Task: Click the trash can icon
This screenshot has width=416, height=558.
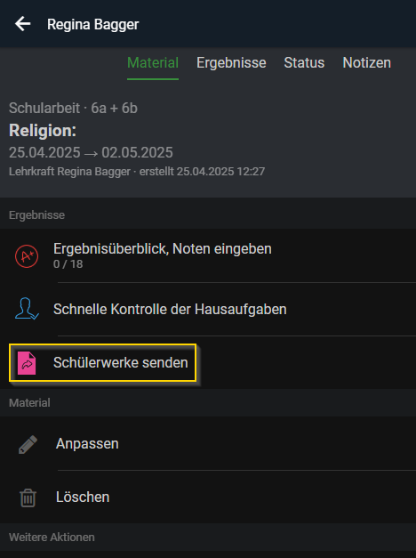Action: (x=28, y=497)
